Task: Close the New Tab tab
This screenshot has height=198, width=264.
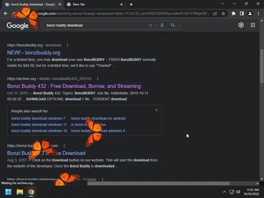Action: click(121, 5)
